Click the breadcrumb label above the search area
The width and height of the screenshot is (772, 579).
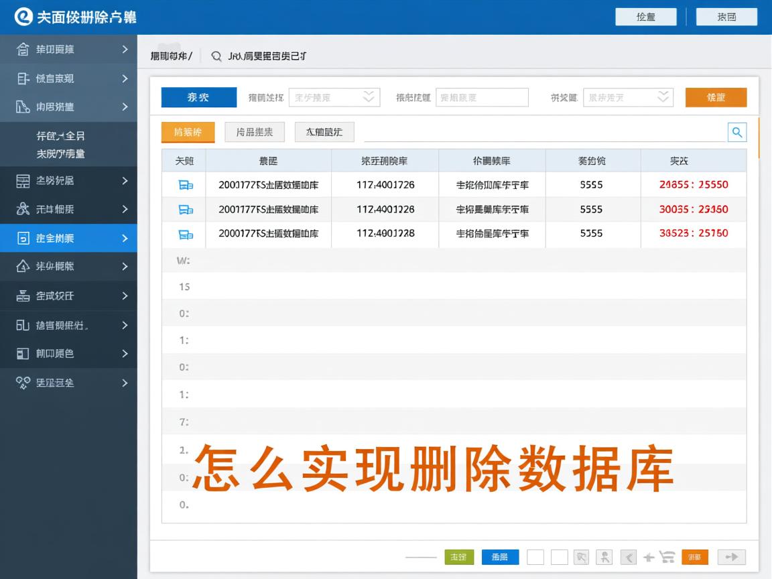(170, 56)
